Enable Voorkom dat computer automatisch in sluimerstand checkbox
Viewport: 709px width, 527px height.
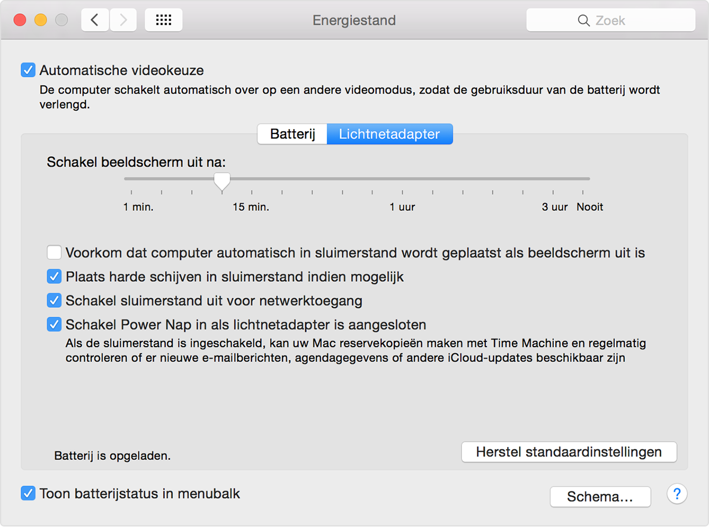coord(54,253)
